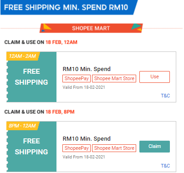
Task: Click the second RM10 Min. Spend title
Action: tap(87, 139)
